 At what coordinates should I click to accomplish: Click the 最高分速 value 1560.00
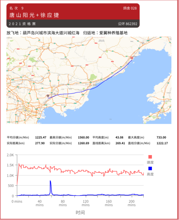pos(83,137)
